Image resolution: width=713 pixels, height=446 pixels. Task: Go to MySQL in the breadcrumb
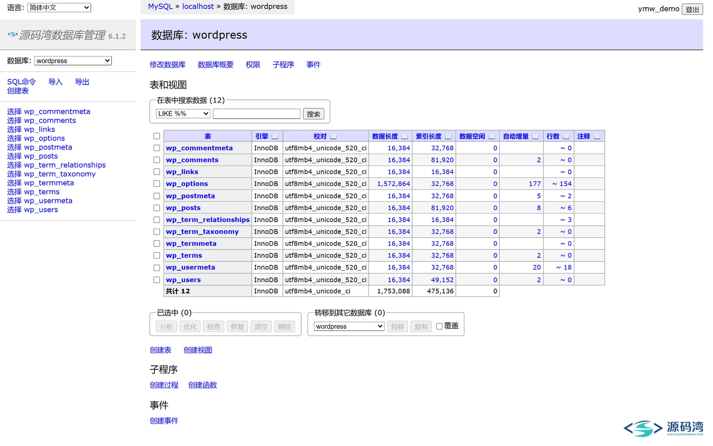click(160, 7)
